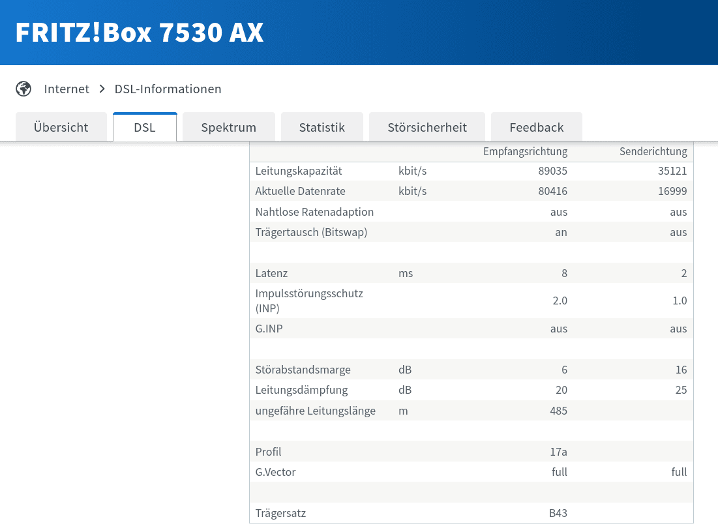Select the Leitungskapazität row label
The height and width of the screenshot is (530, 718).
[299, 171]
